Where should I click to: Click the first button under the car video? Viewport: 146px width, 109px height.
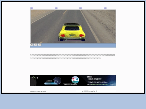32,45
